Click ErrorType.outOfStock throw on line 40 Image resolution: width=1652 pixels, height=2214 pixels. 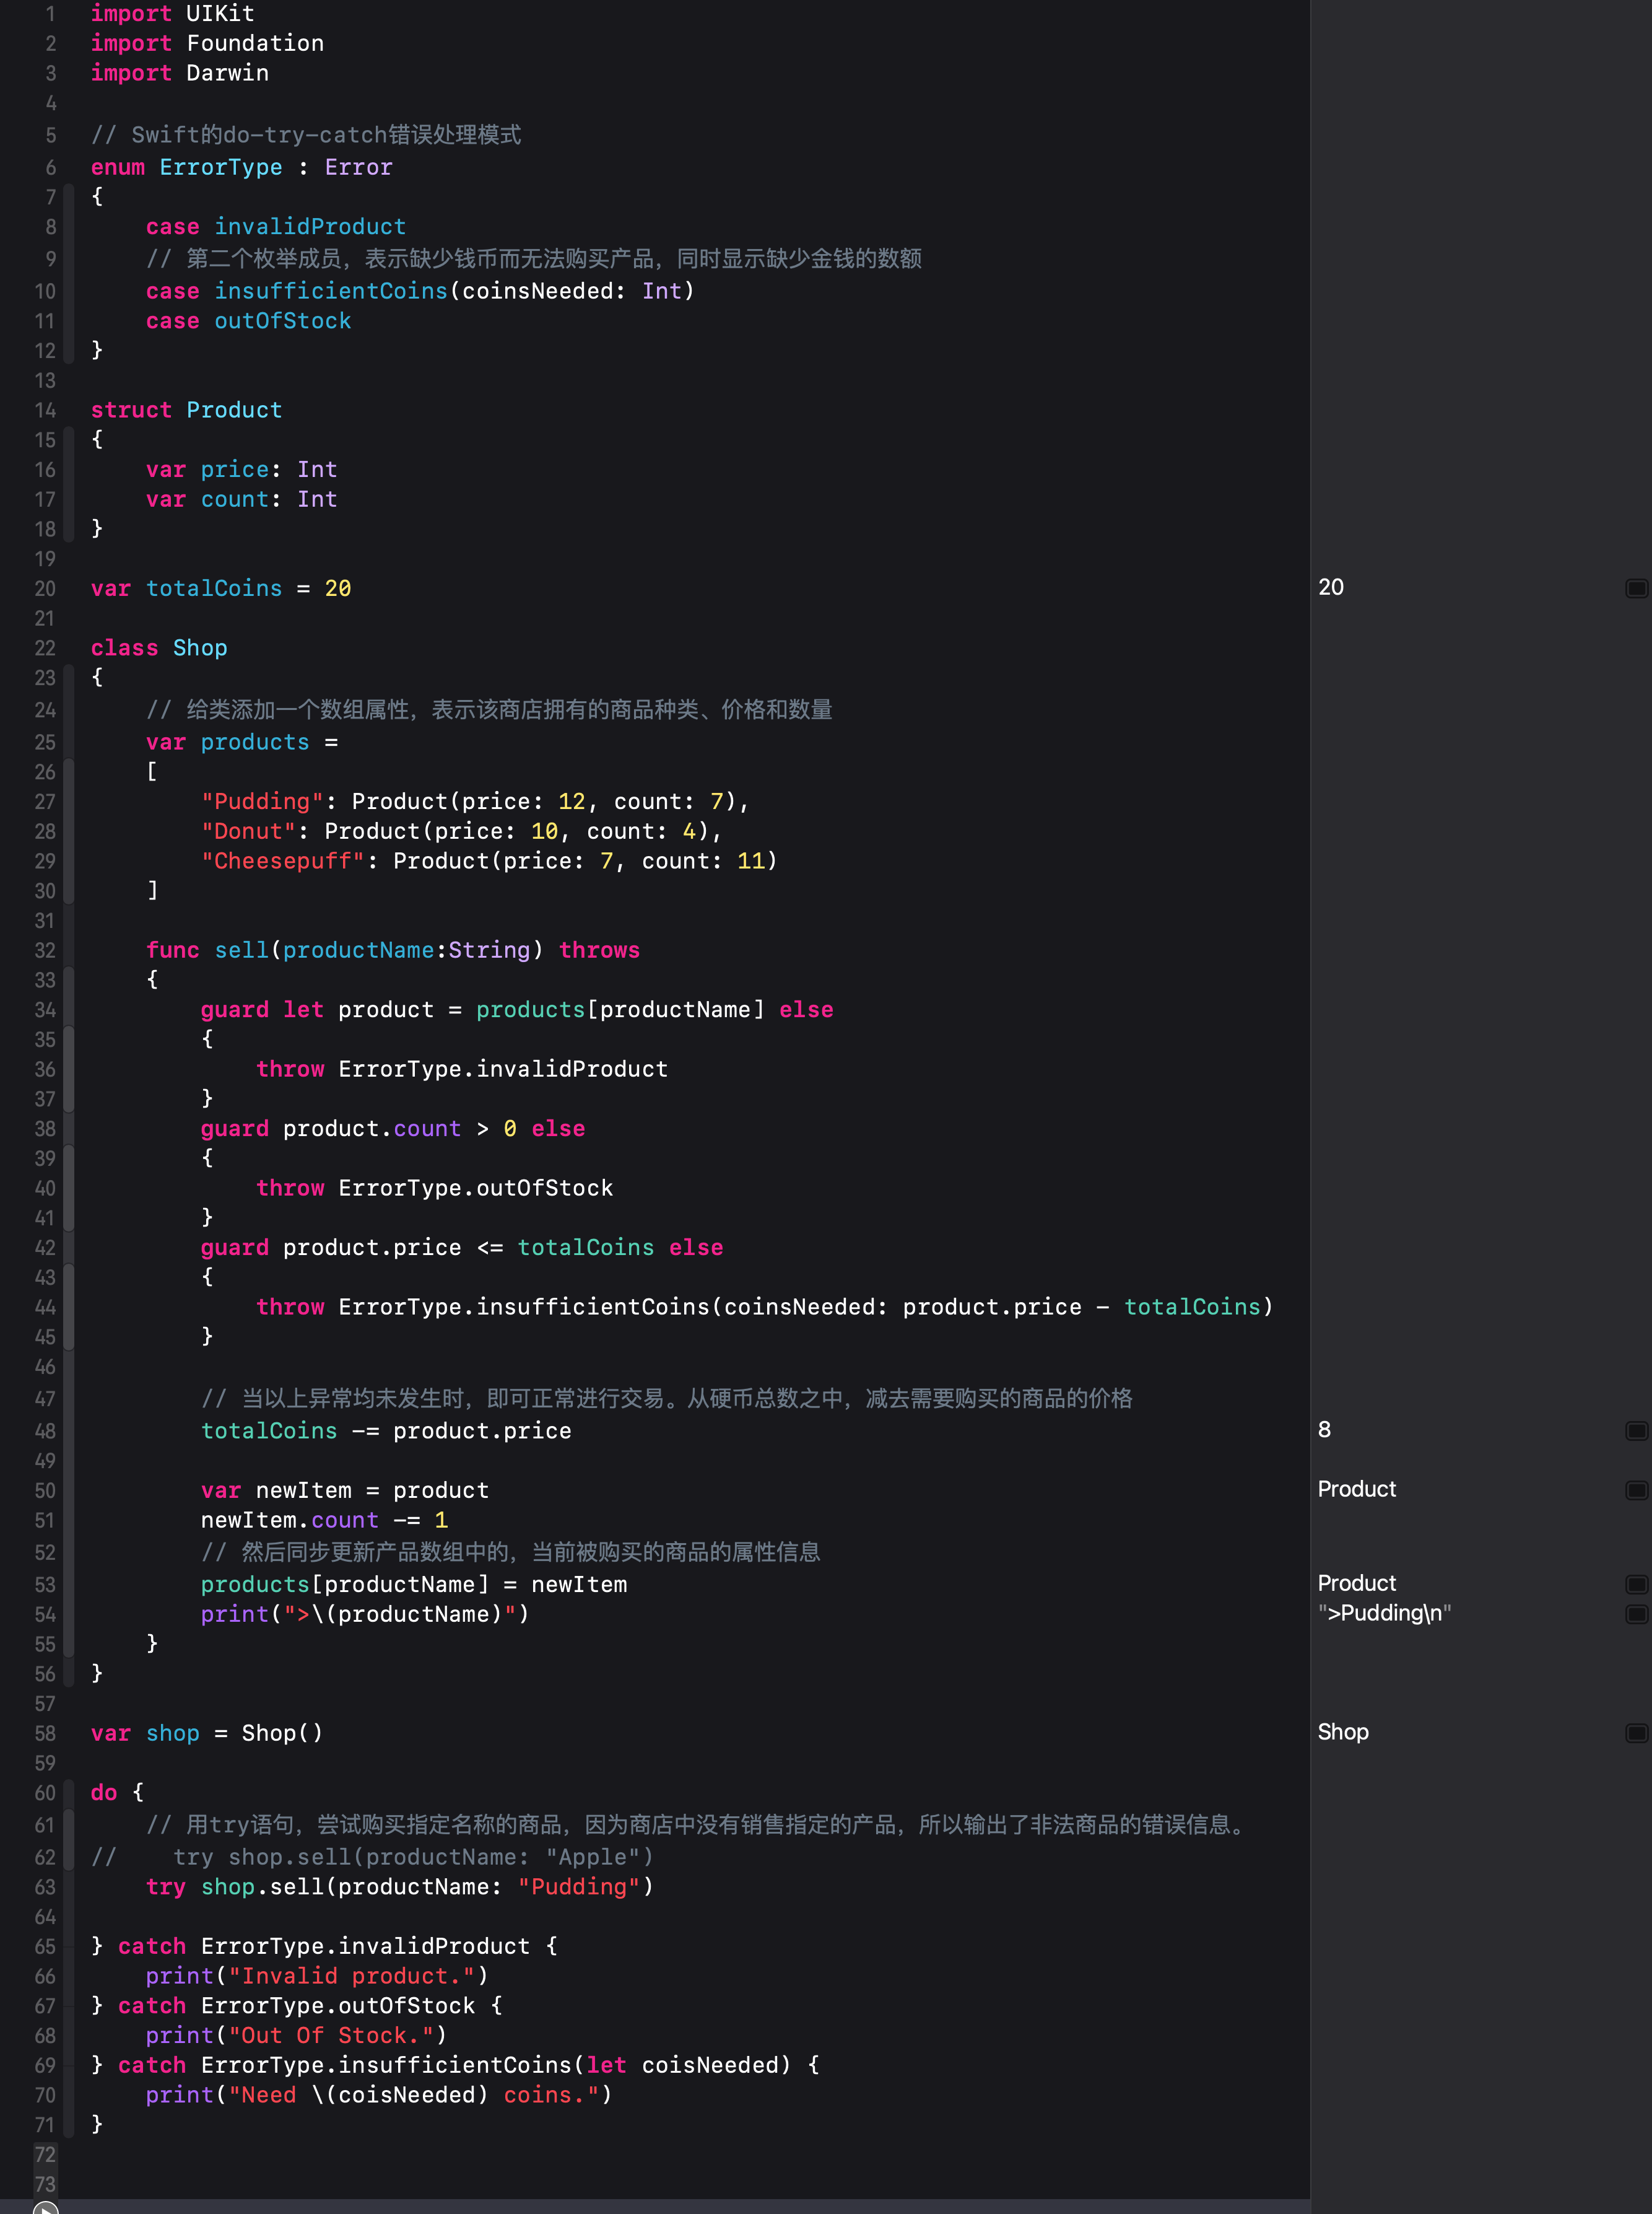pos(476,1189)
